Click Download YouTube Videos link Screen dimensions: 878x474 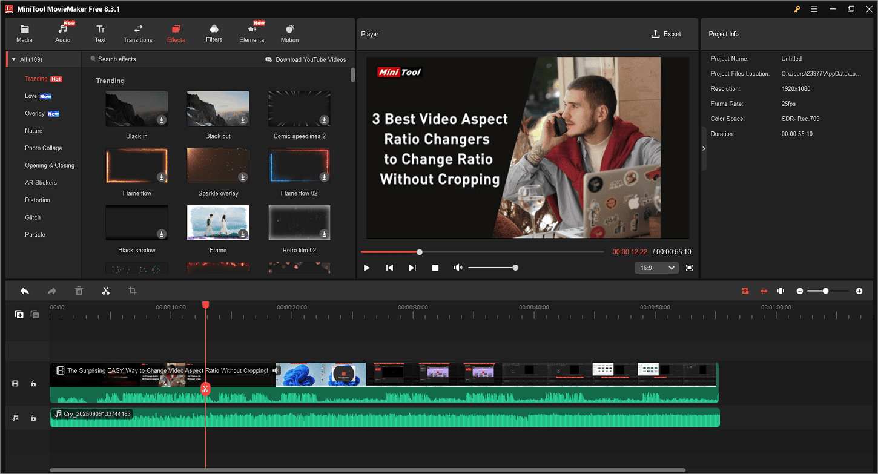click(x=306, y=59)
